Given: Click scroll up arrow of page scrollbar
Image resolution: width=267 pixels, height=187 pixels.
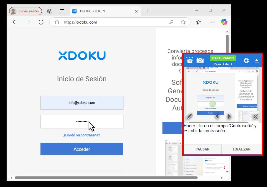Looking at the screenshot, I should [227, 32].
